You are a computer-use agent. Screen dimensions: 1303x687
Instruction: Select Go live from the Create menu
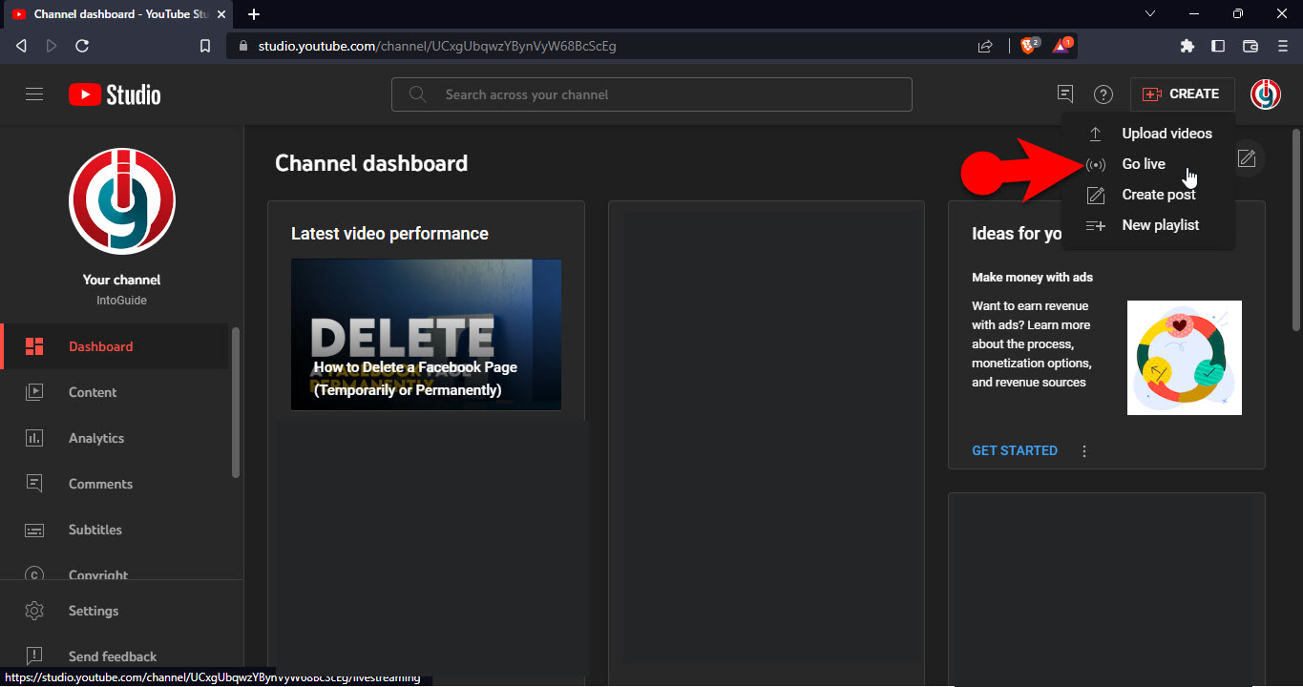point(1144,164)
